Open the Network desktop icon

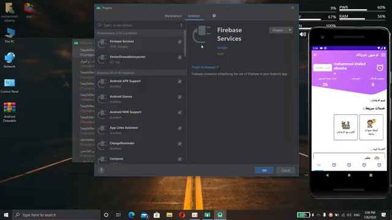point(10,60)
